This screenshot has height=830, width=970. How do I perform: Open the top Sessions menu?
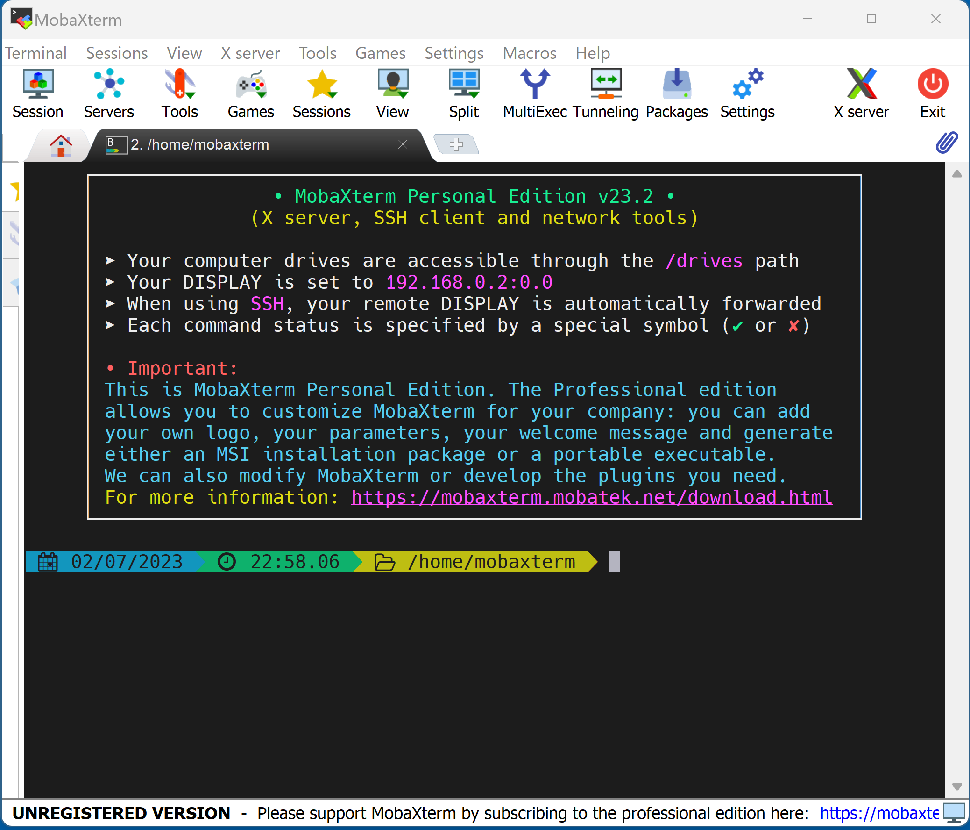[117, 53]
